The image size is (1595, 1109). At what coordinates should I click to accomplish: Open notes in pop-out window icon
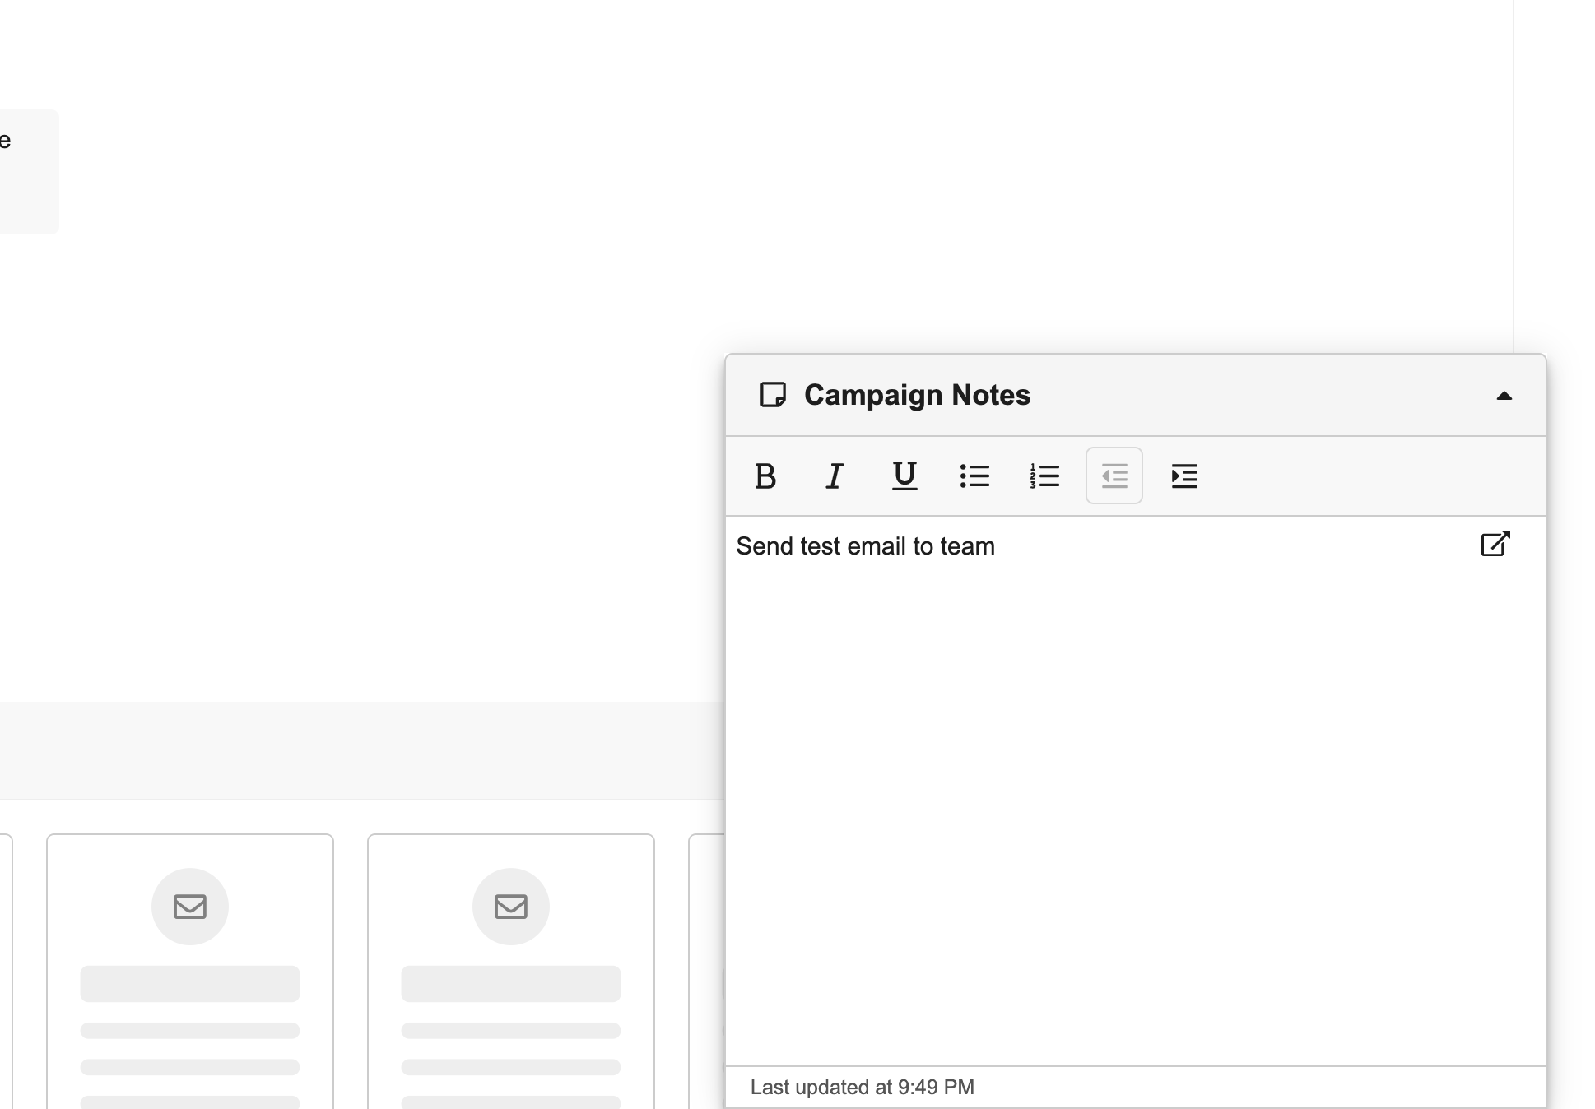coord(1495,544)
